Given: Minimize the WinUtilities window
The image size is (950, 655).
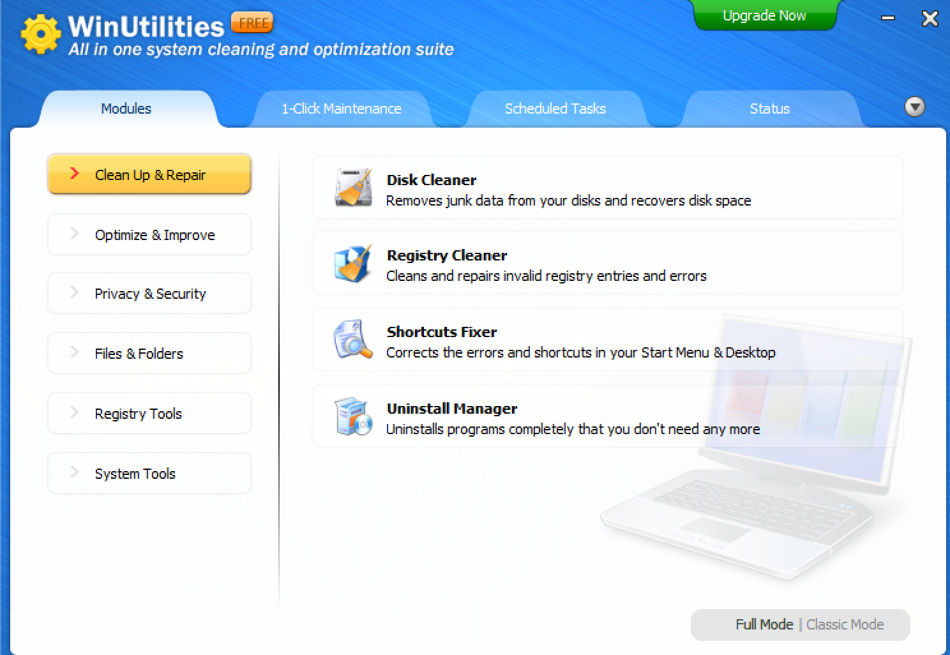Looking at the screenshot, I should tap(888, 18).
